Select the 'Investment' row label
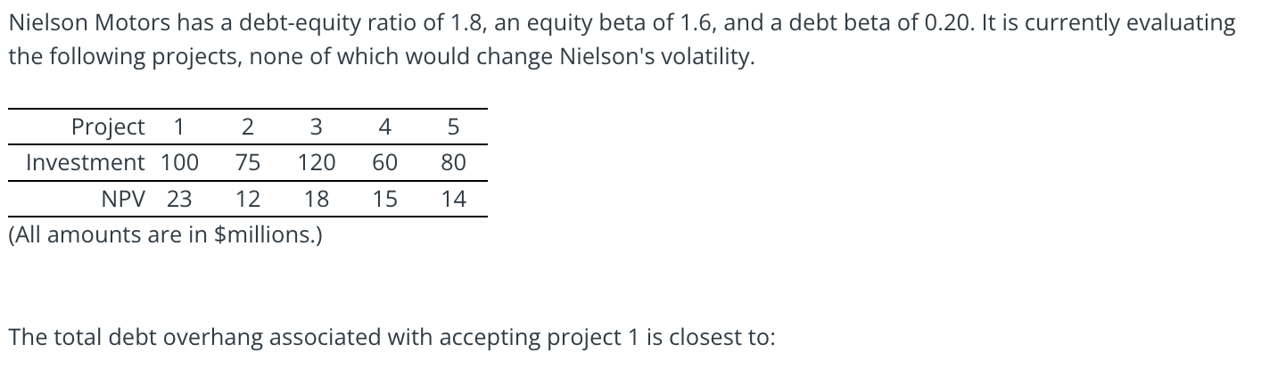 tap(86, 163)
